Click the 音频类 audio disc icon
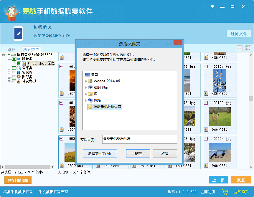Screen dimensions: 254x197 pos(19,68)
